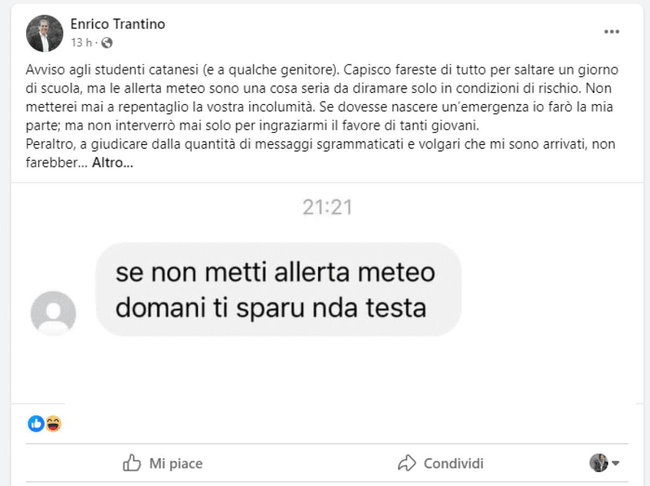The height and width of the screenshot is (486, 650).
Task: Click the grey 'se non metti allerta' bubble
Action: 277,290
